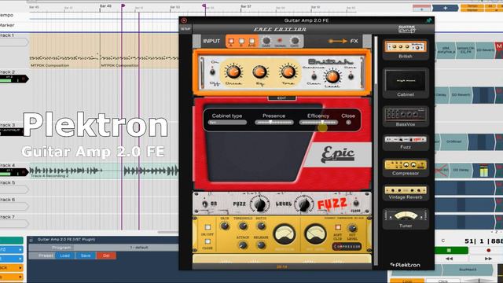The width and height of the screenshot is (503, 283).
Task: Click the Save preset button
Action: pyautogui.click(x=86, y=255)
